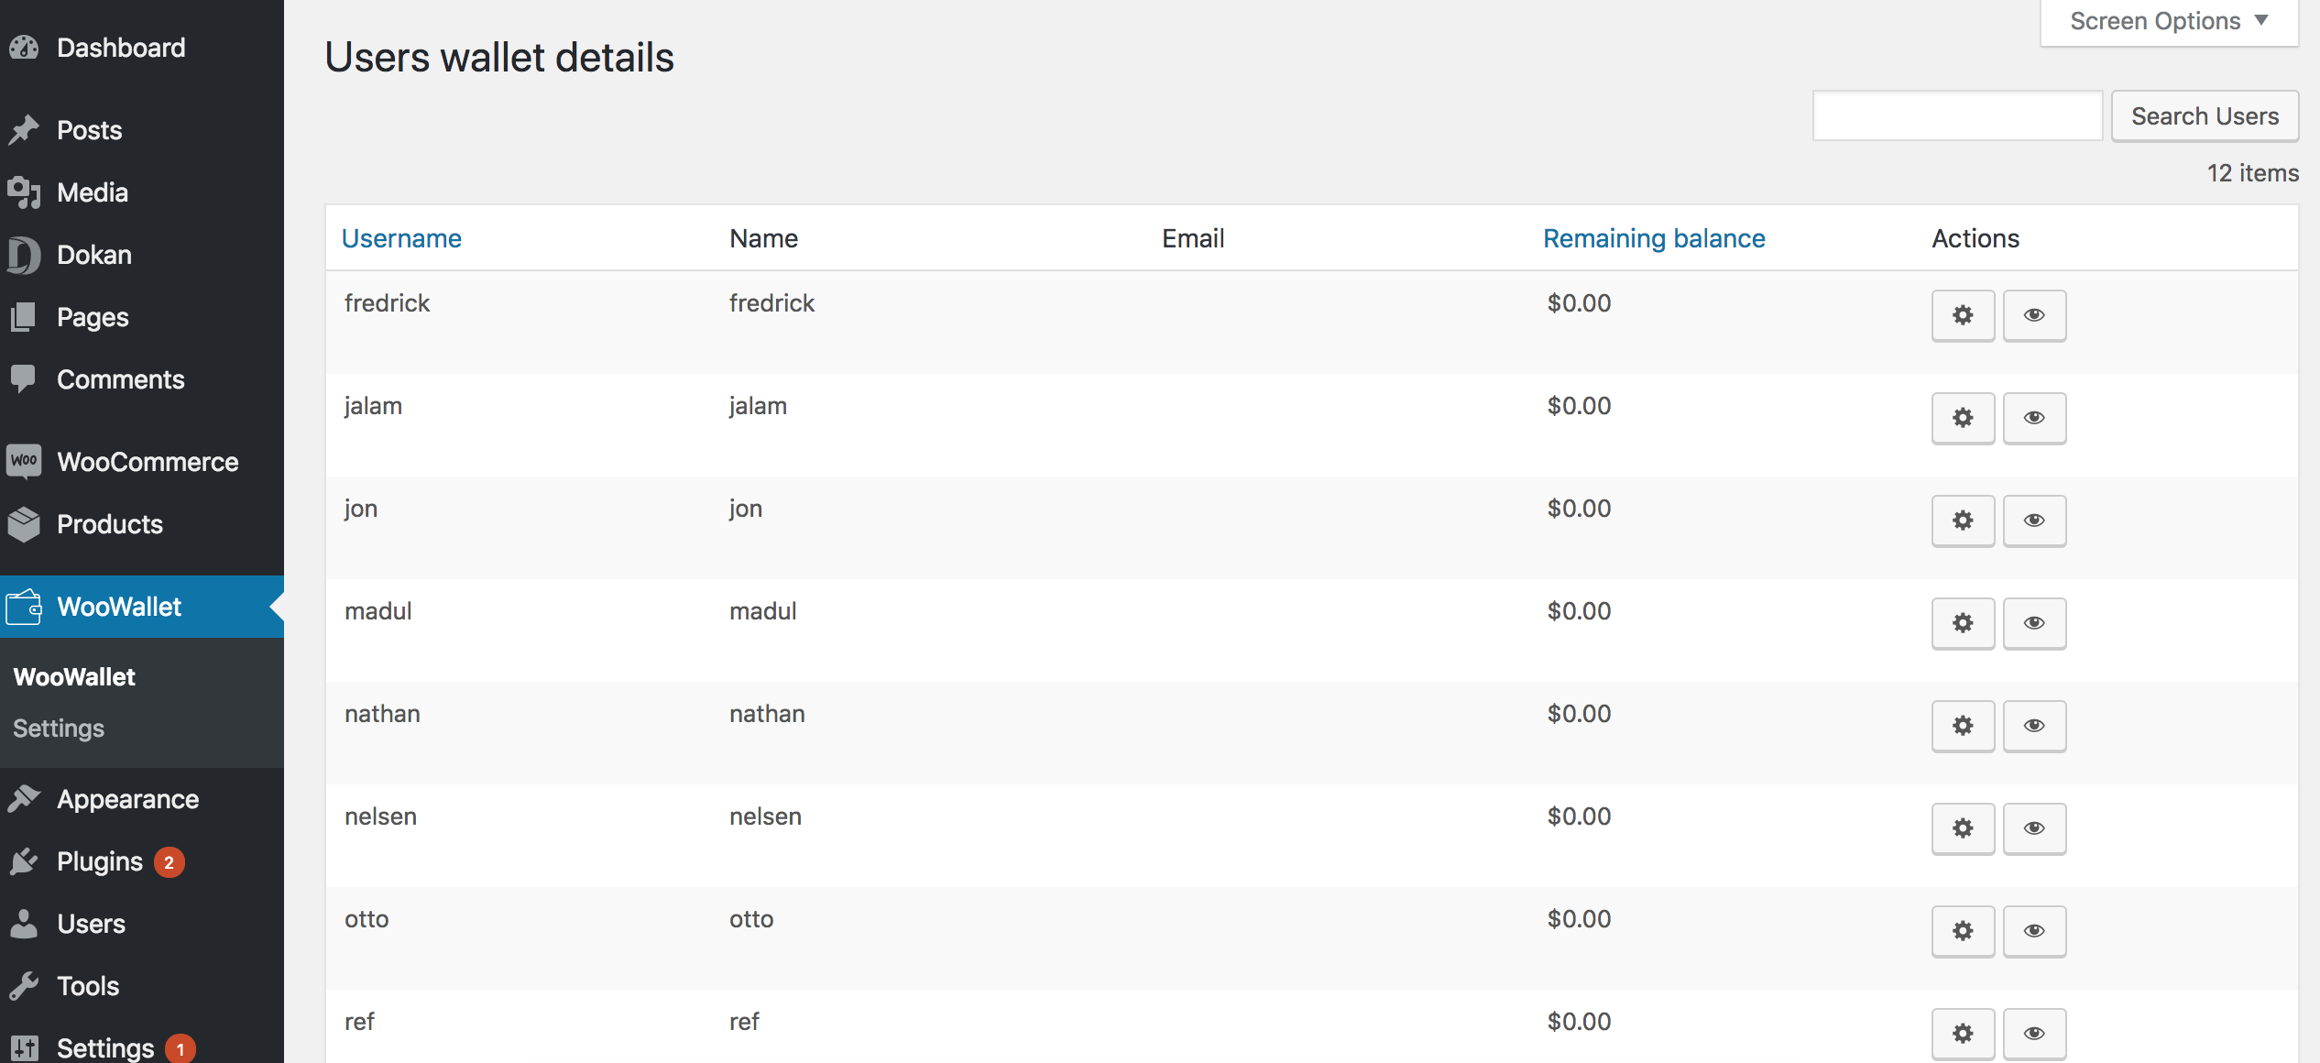View jalam's wallet with the eye icon
The height and width of the screenshot is (1063, 2320).
click(2034, 418)
